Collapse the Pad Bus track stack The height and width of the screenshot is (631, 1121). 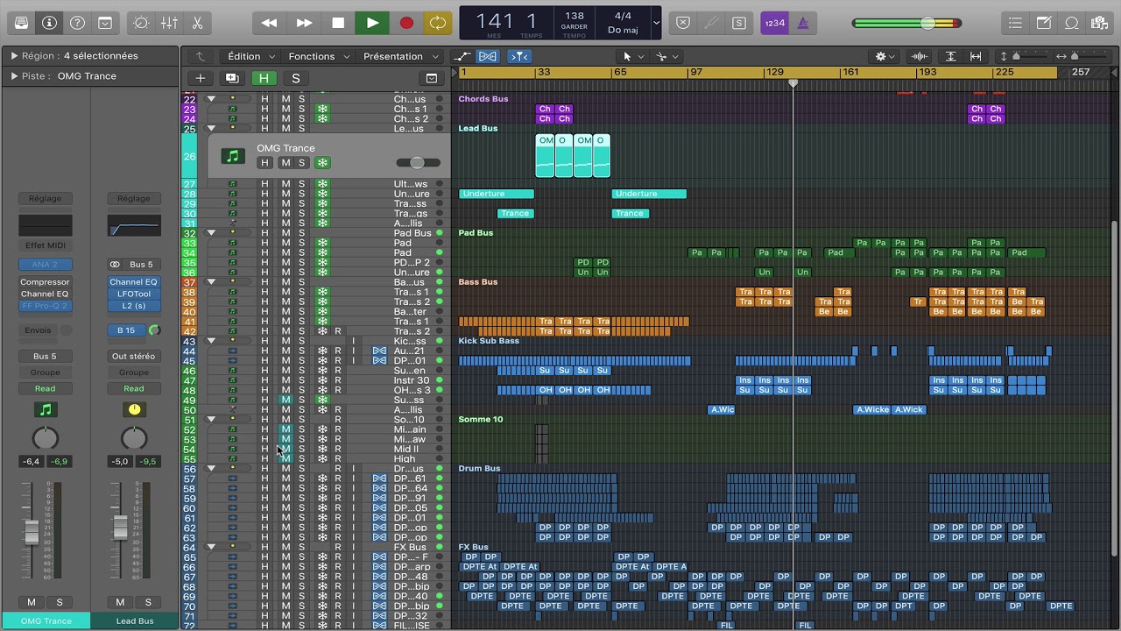coord(211,233)
